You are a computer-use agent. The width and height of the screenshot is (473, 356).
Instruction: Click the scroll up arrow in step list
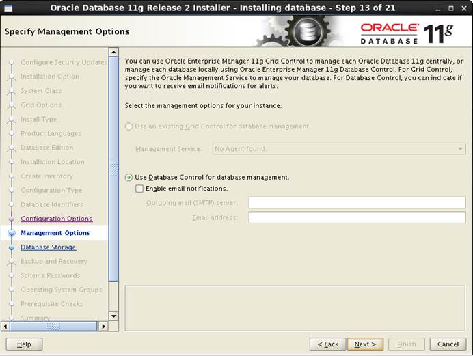click(x=113, y=52)
